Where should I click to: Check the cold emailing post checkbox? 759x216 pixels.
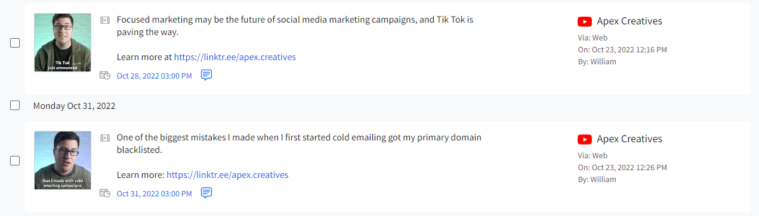pyautogui.click(x=15, y=161)
